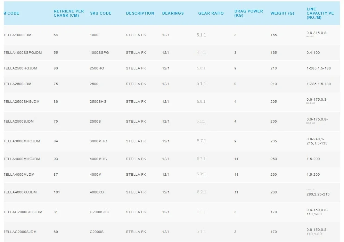The image size is (344, 242).
Task: Click the STELLA2500SHGJDM item code cell
Action: [22, 102]
